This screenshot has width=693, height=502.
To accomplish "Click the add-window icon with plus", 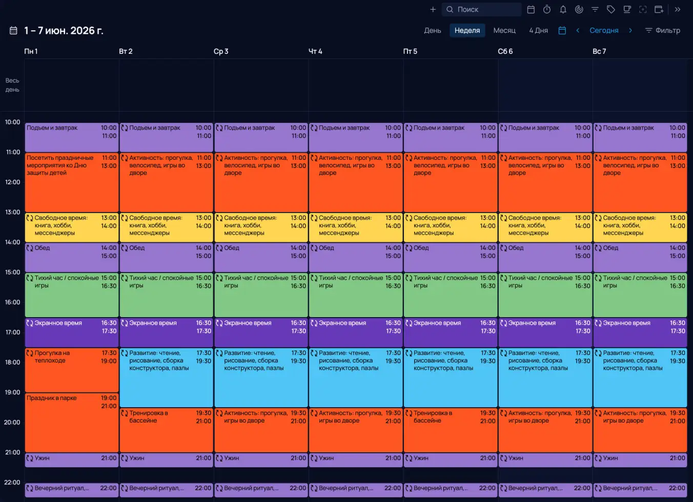I will click(659, 9).
